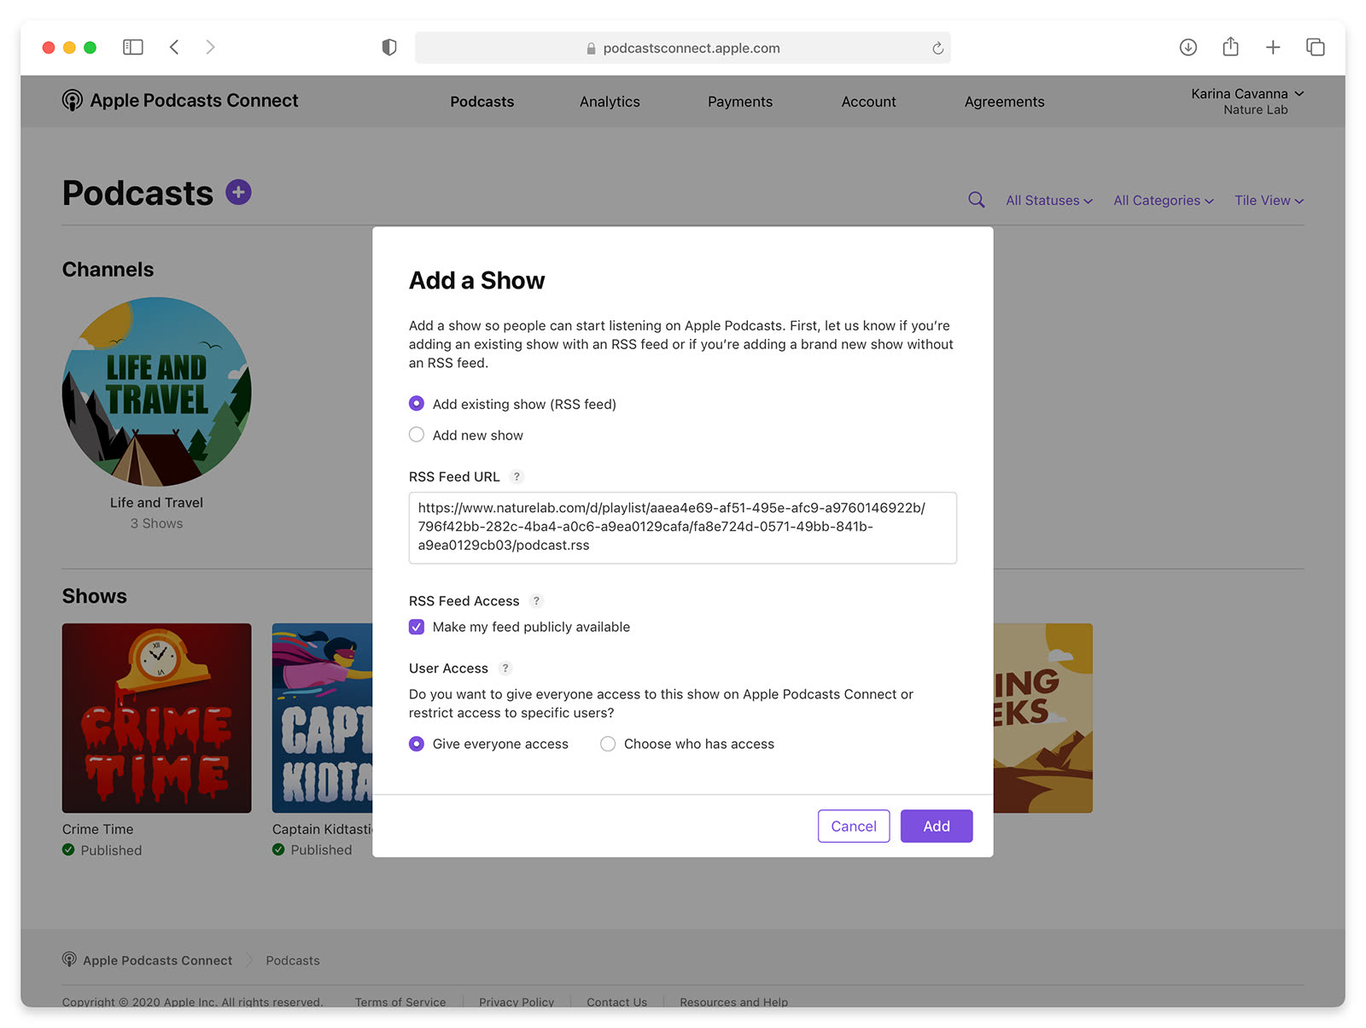Go to the Analytics tab

[x=610, y=102]
